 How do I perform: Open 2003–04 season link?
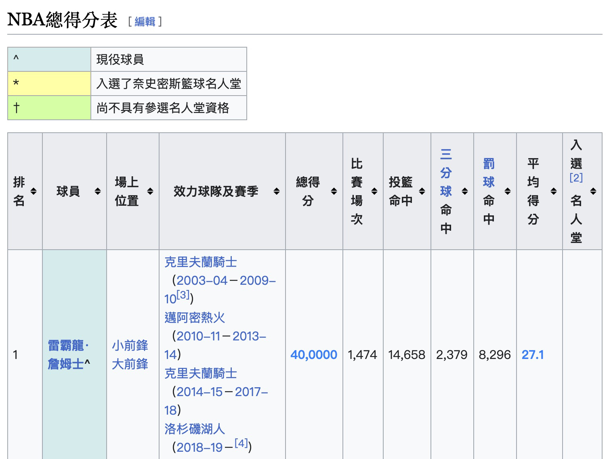(202, 280)
